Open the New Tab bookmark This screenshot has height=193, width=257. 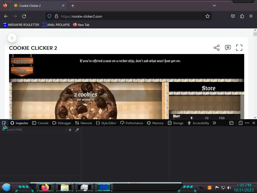click(81, 25)
